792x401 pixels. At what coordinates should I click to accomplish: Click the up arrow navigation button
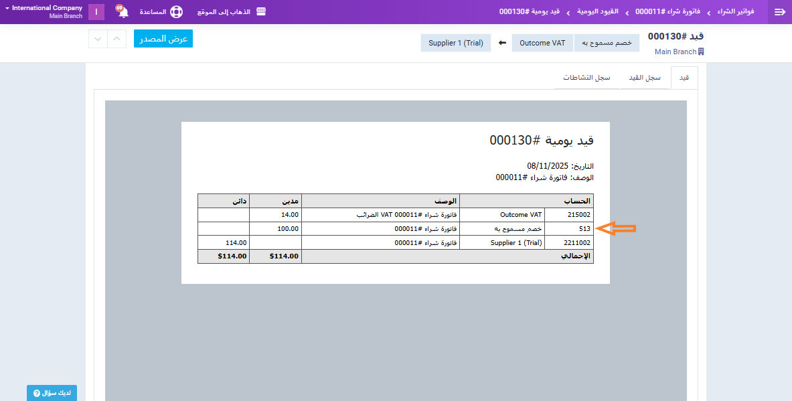point(116,39)
